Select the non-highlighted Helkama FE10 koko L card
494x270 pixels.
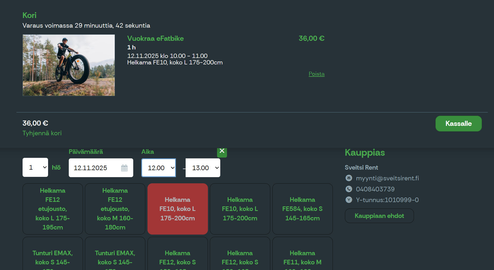click(x=240, y=209)
